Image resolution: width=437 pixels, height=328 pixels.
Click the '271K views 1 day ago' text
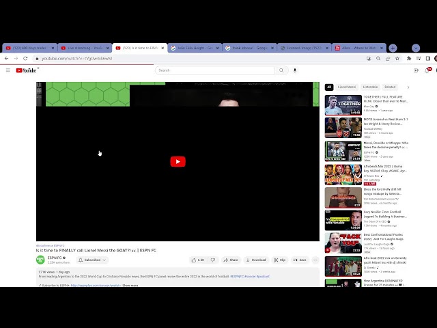click(54, 272)
